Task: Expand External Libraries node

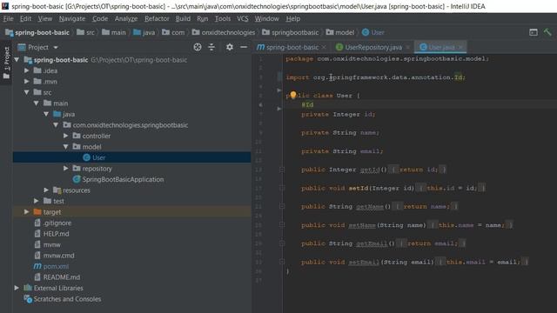Action: click(x=17, y=288)
